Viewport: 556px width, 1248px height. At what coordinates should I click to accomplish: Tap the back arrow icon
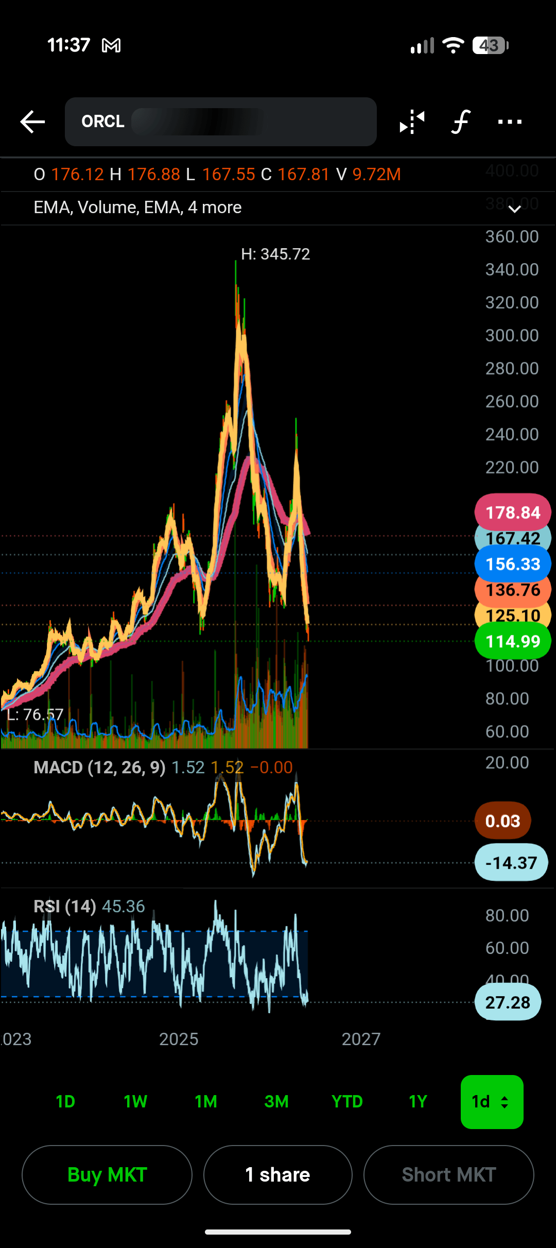click(x=32, y=122)
